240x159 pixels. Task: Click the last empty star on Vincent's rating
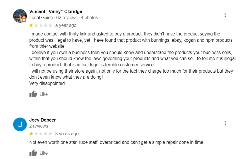pyautogui.click(x=51, y=25)
